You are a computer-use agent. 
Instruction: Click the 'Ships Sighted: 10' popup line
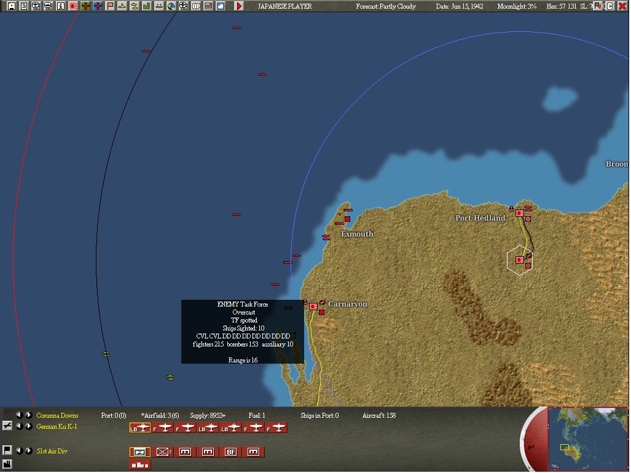pyautogui.click(x=243, y=328)
